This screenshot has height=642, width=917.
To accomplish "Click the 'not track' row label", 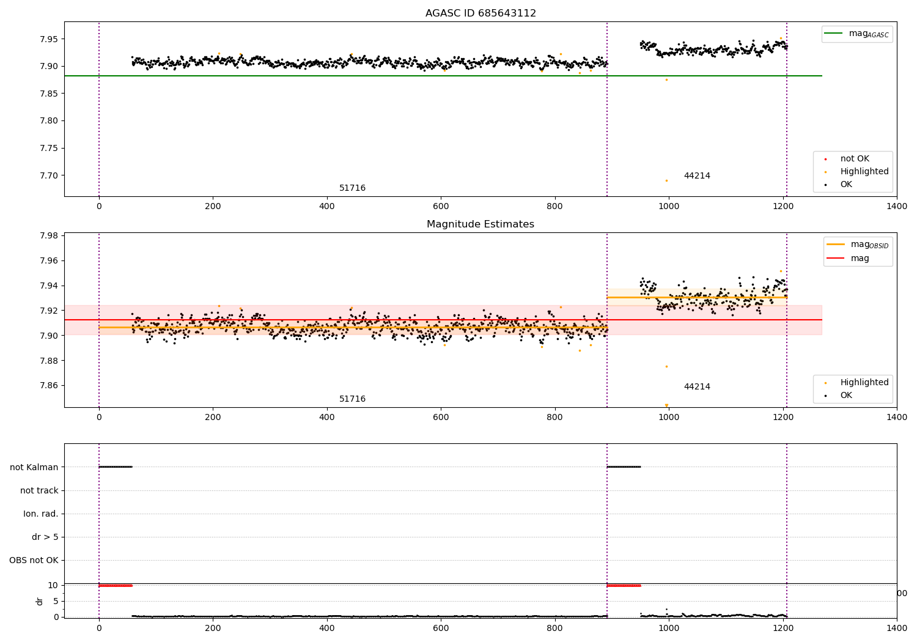I will point(39,490).
